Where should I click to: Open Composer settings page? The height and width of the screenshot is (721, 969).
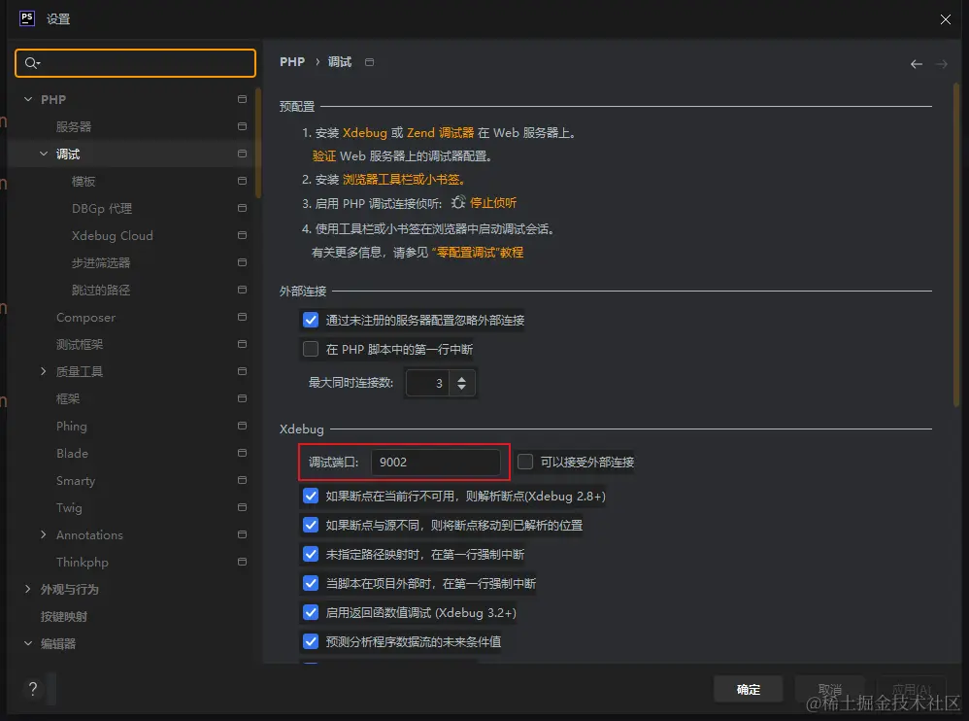coord(85,317)
